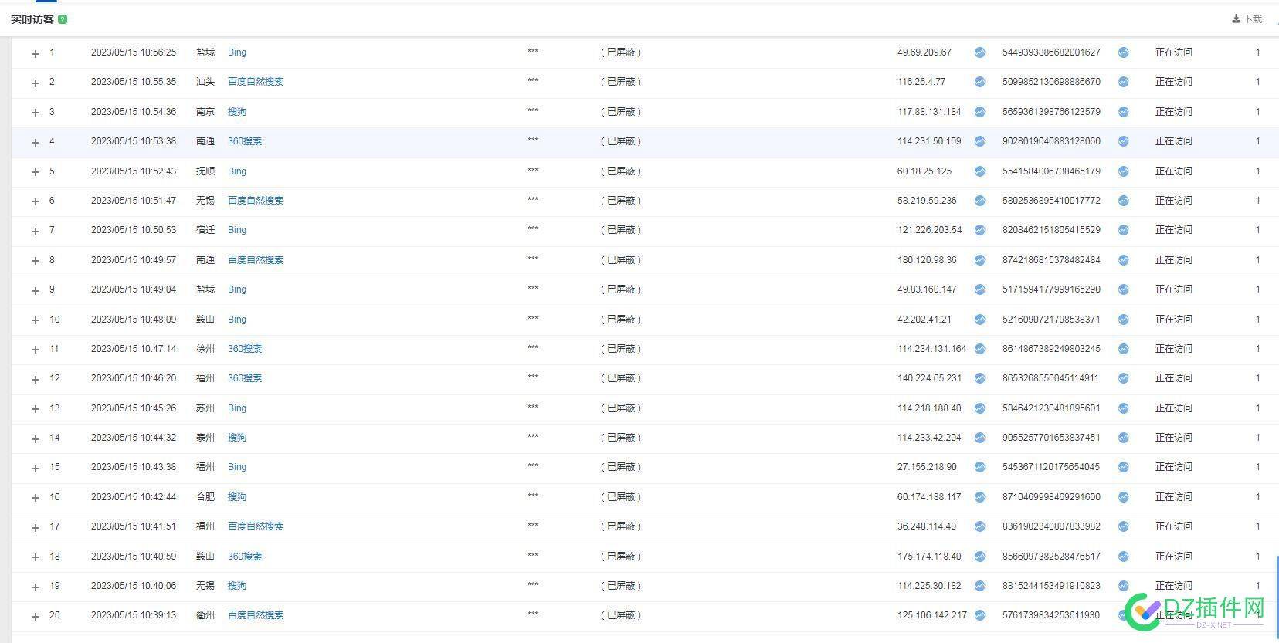Screen dimensions: 1279x643
Task: Expand visitor row 20 details
Action: point(35,616)
